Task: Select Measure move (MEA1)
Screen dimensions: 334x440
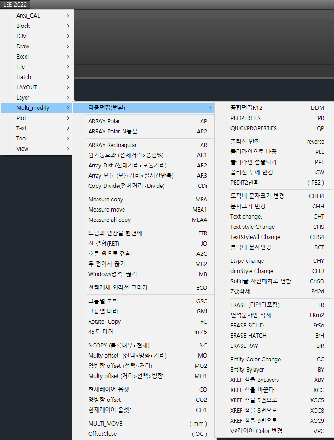Action: (x=144, y=210)
